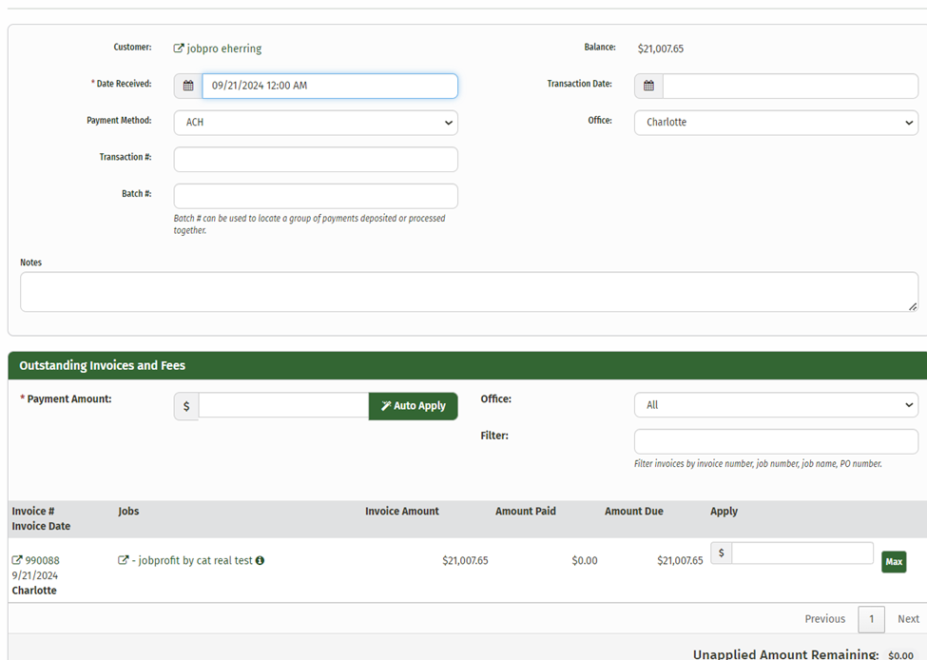Click the calendar icon beside Date Received

188,86
